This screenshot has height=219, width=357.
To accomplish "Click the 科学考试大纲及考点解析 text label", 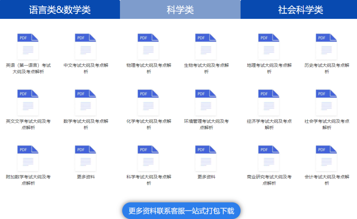I will [x=149, y=180].
